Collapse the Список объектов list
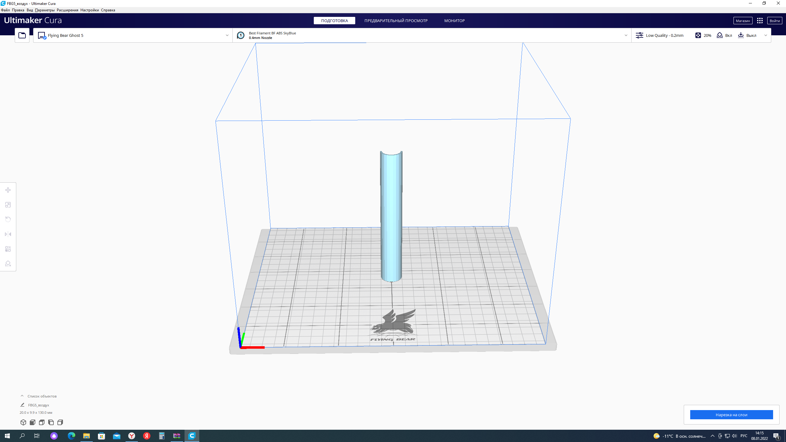This screenshot has height=442, width=786. pos(22,396)
